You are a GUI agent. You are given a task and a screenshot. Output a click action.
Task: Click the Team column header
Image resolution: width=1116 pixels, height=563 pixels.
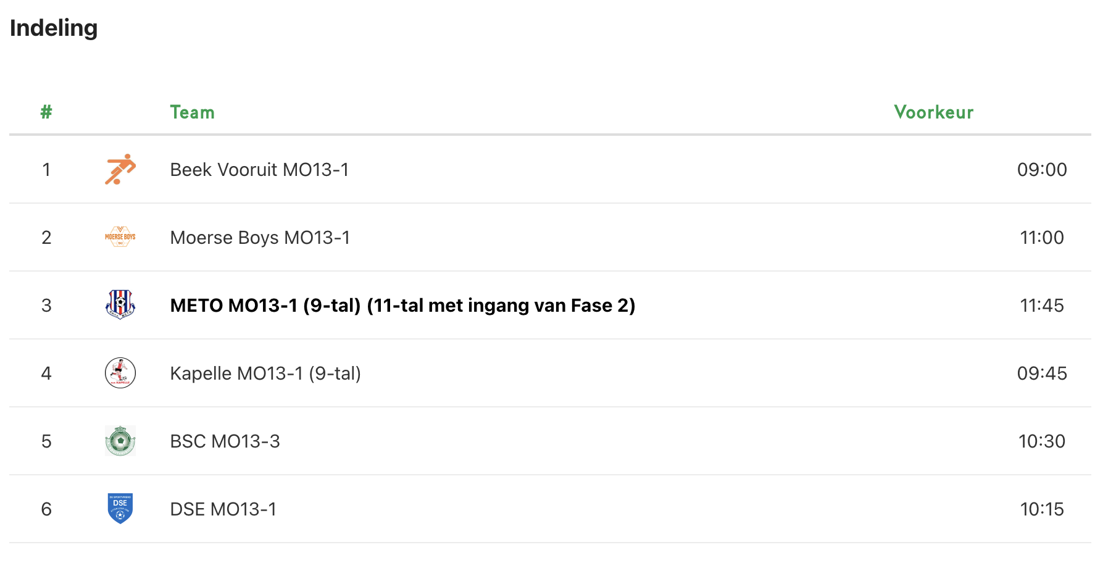[192, 112]
